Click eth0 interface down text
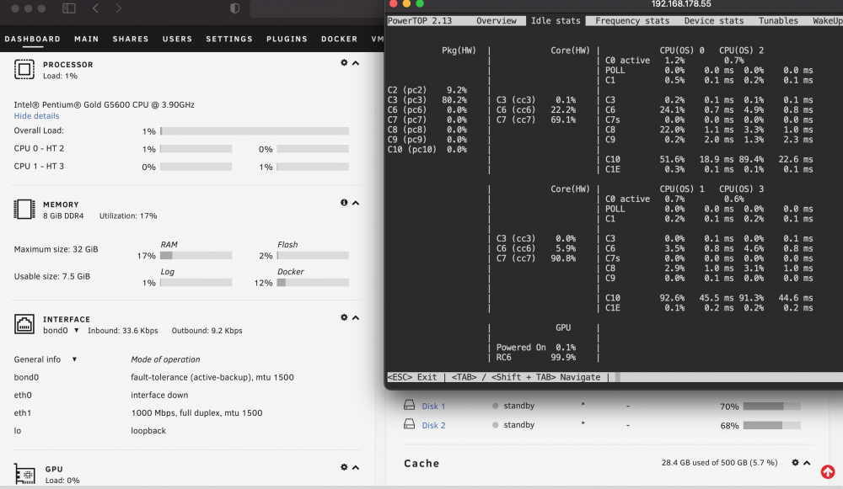Viewport: 843px width, 489px height. click(159, 395)
